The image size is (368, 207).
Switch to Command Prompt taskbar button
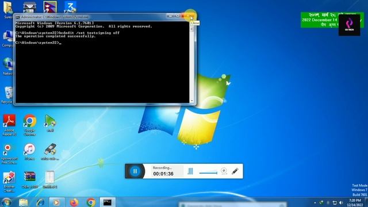[x=108, y=202]
